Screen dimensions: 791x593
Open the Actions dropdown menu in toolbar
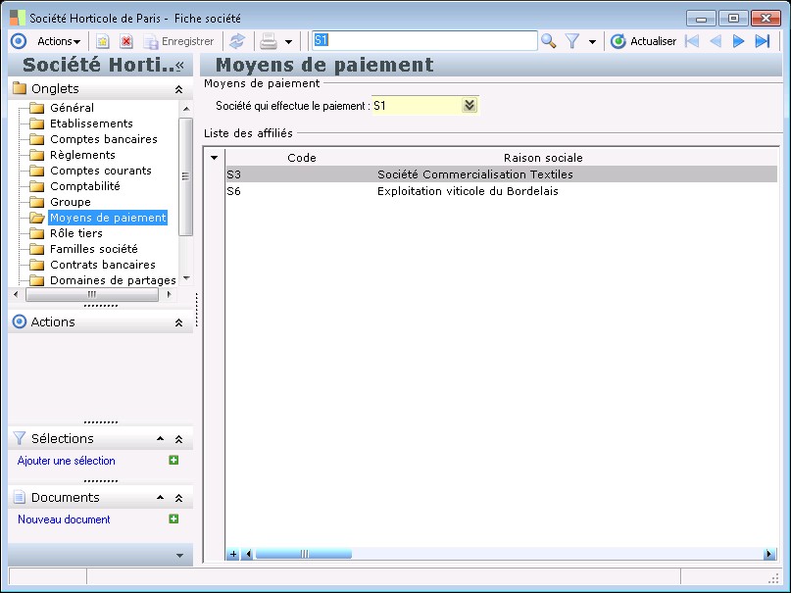pyautogui.click(x=59, y=41)
